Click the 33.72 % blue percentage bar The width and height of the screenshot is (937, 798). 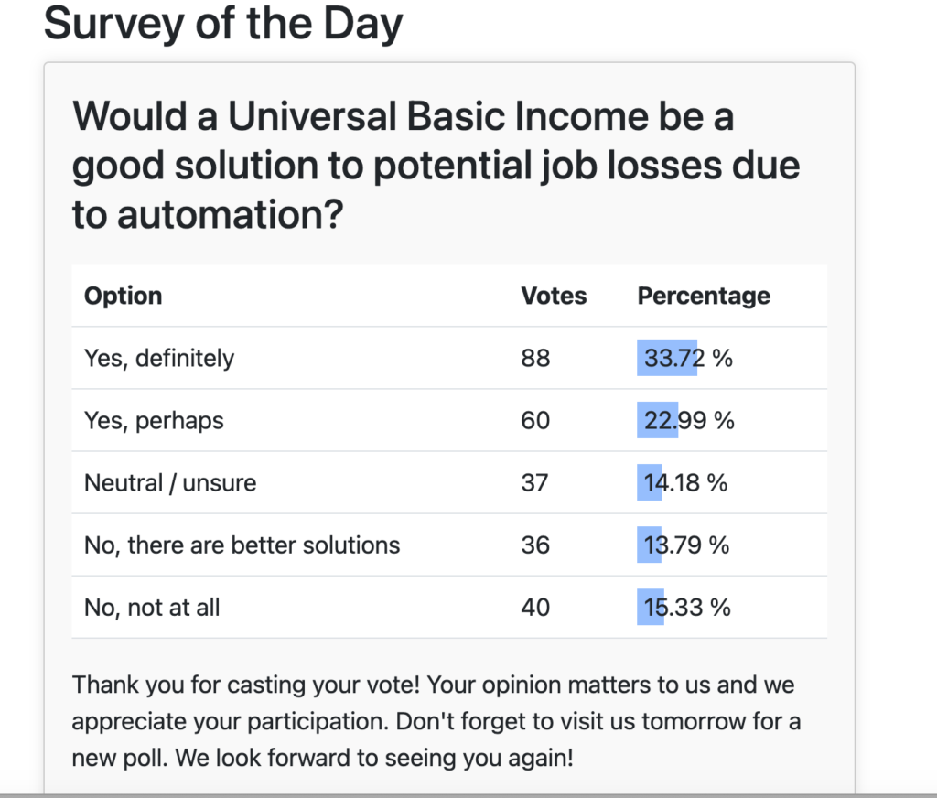667,358
